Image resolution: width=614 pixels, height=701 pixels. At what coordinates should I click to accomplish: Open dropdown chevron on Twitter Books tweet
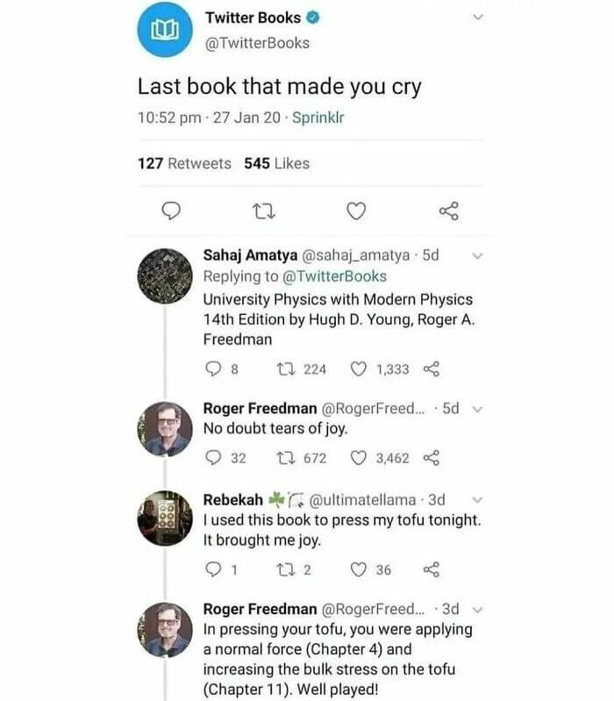pyautogui.click(x=478, y=17)
